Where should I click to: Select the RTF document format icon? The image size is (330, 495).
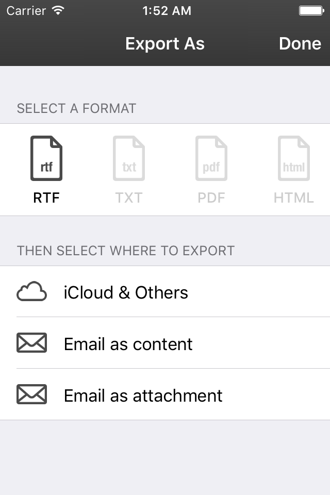[46, 158]
